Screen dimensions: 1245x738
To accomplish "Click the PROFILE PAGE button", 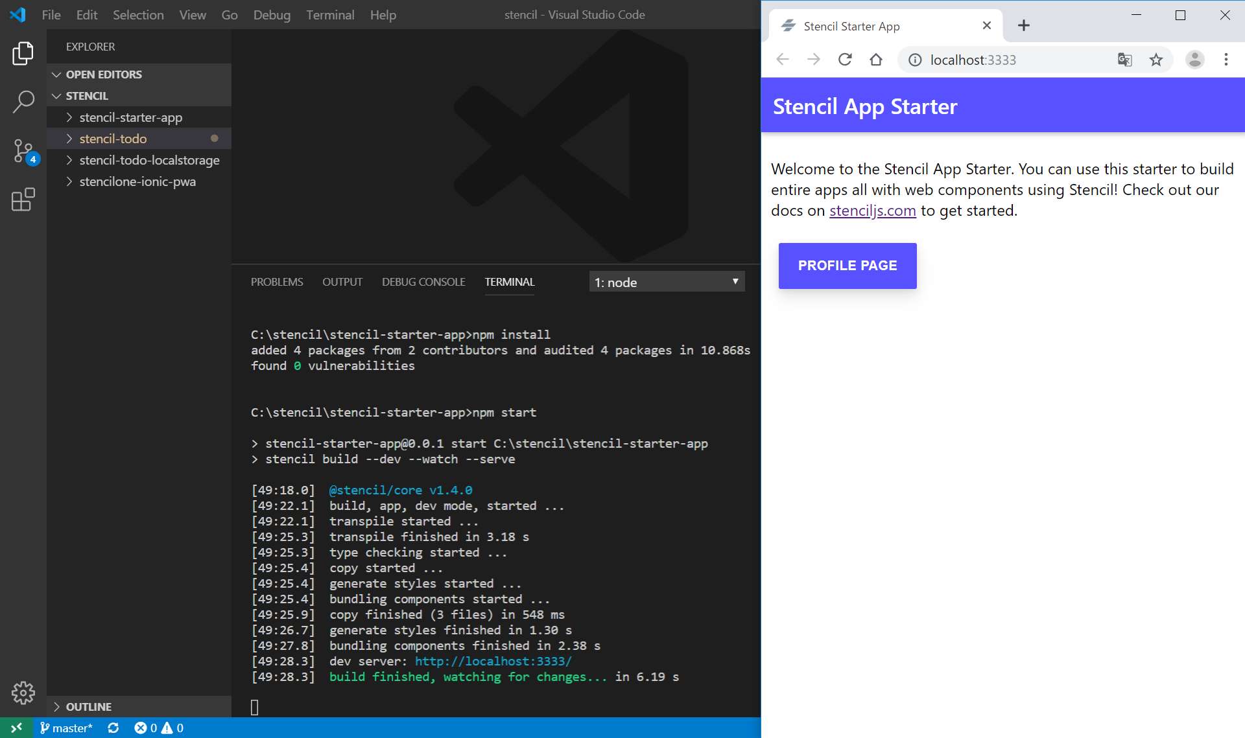I will [847, 266].
